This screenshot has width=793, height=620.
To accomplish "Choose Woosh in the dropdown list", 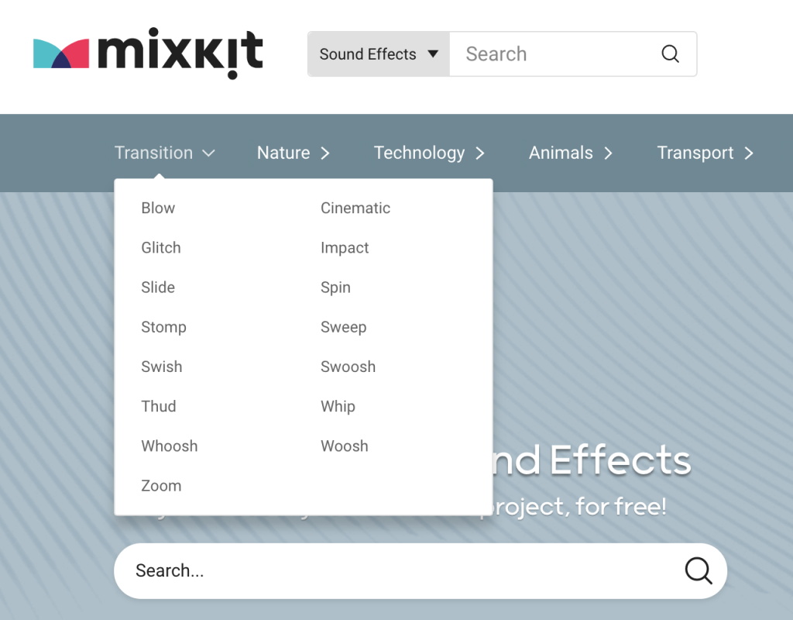I will pyautogui.click(x=345, y=446).
